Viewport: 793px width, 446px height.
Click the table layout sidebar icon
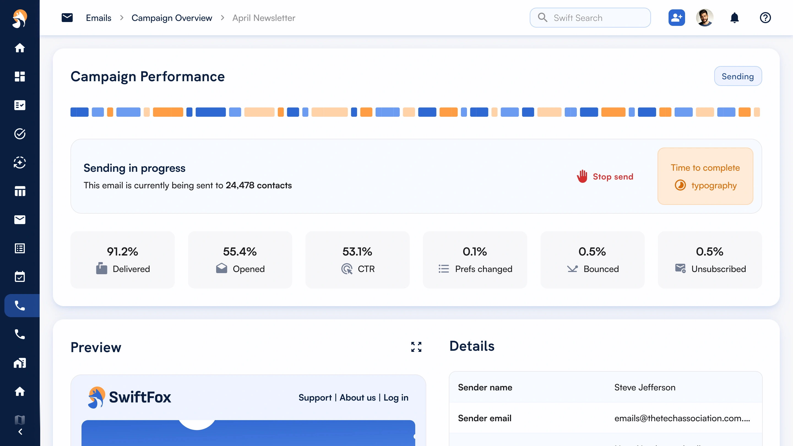tap(20, 191)
